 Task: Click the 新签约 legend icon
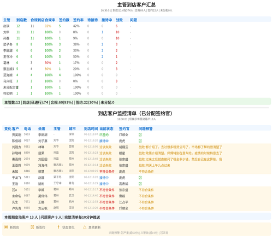(x=32, y=227)
